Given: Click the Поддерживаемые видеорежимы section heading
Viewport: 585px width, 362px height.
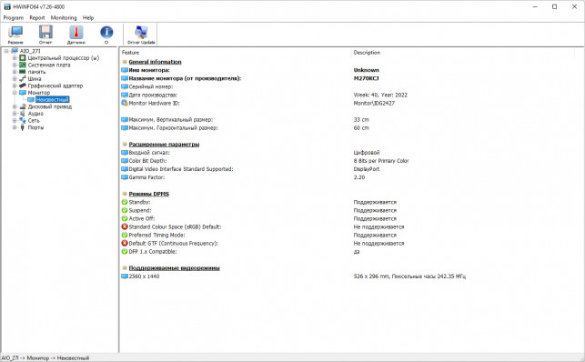Looking at the screenshot, I should coord(174,268).
